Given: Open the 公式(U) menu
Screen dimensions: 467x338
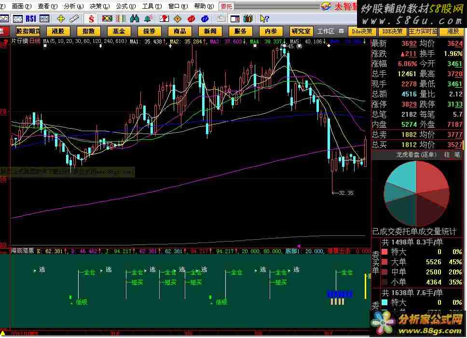Looking at the screenshot, I should click(x=124, y=6).
